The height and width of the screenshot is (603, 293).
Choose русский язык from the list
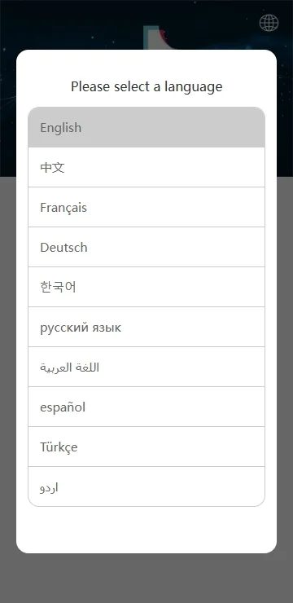(146, 328)
